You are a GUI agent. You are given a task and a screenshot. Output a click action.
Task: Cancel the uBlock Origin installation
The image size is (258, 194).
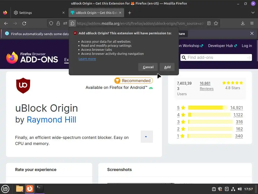148,67
